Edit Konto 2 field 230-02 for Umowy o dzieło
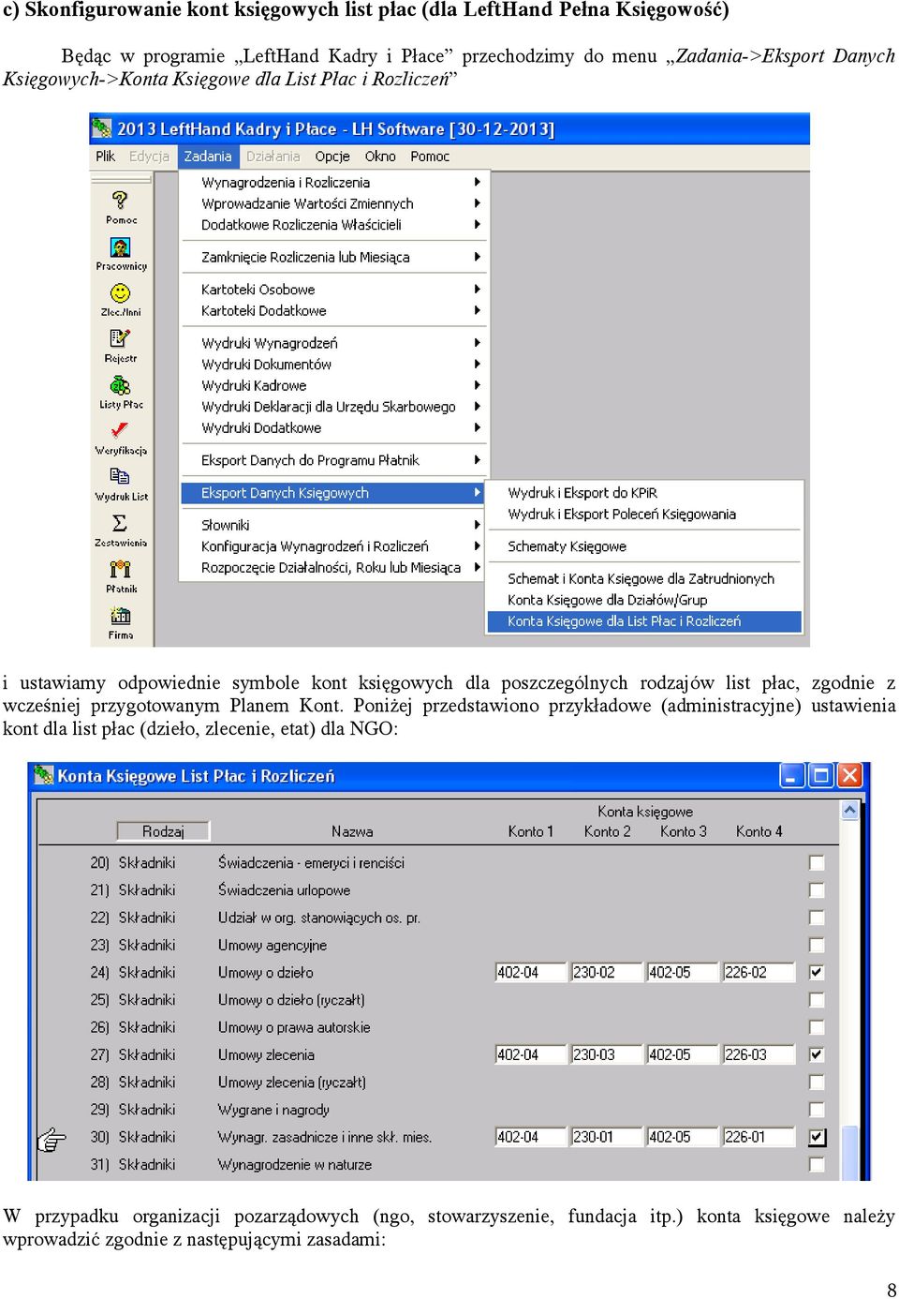The height and width of the screenshot is (1299, 899). [x=607, y=972]
